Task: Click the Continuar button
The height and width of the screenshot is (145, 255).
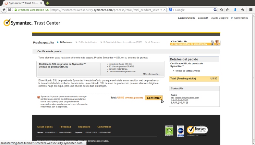Action: click(x=154, y=98)
